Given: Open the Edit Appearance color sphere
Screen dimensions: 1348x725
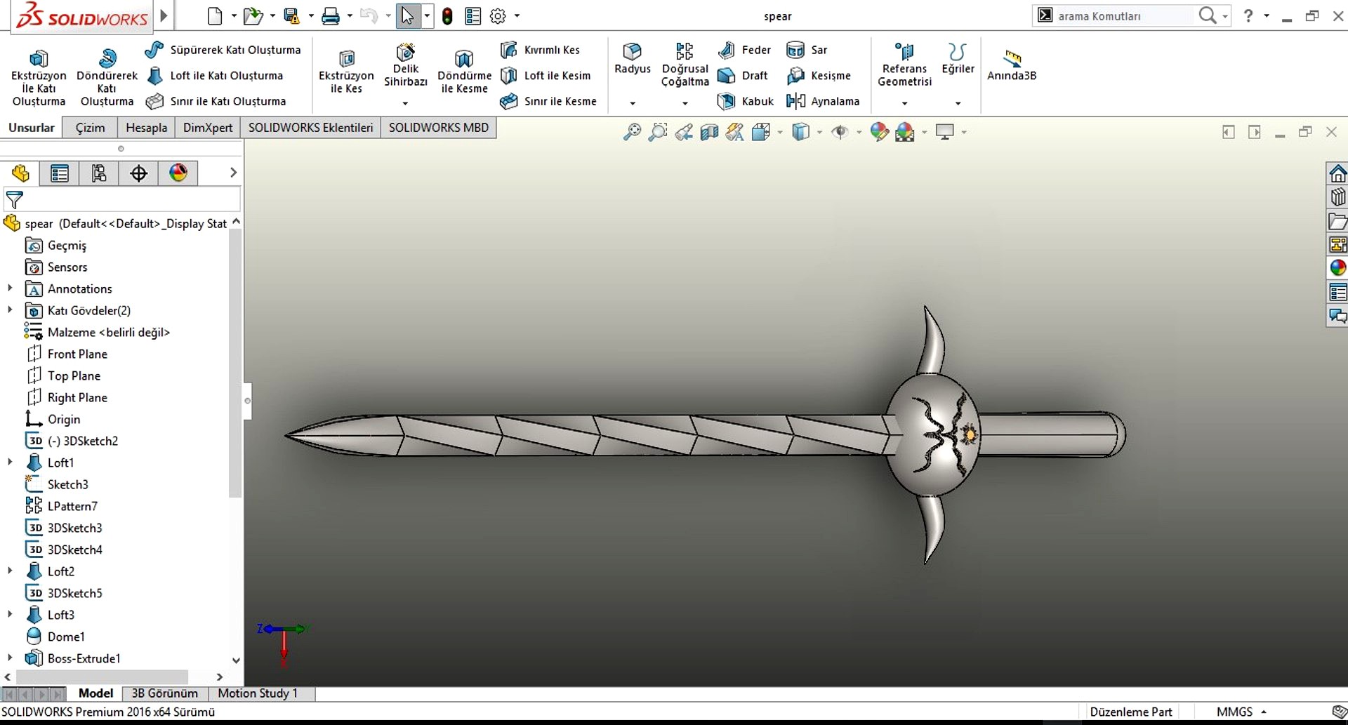Looking at the screenshot, I should (880, 132).
